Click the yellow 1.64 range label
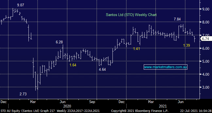The image size is (212, 113). (x=73, y=65)
